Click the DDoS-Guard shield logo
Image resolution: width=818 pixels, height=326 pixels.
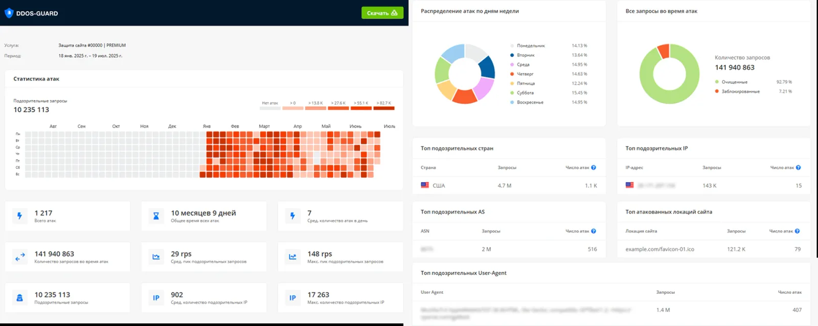[x=9, y=13]
